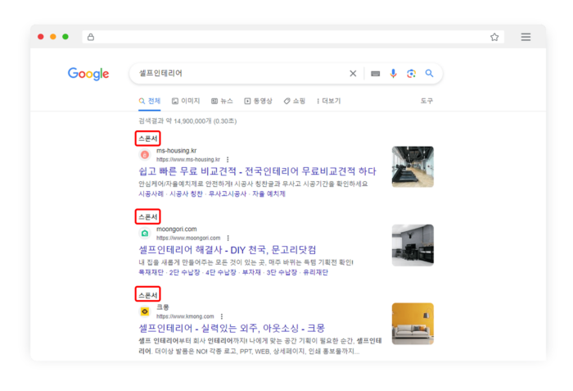Click the yellow minimize window button
This screenshot has height=391, width=573.
pyautogui.click(x=53, y=37)
